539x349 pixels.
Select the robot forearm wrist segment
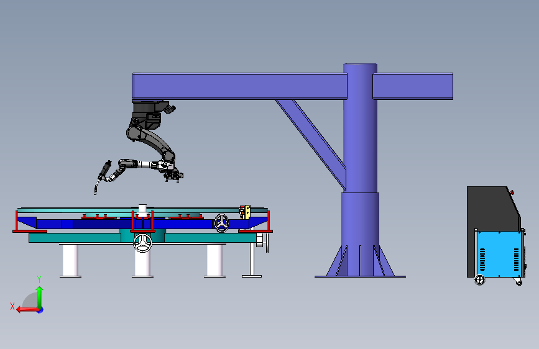tap(137, 164)
